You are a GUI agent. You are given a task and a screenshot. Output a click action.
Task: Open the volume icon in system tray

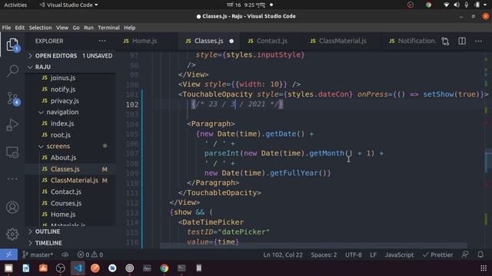(457, 5)
